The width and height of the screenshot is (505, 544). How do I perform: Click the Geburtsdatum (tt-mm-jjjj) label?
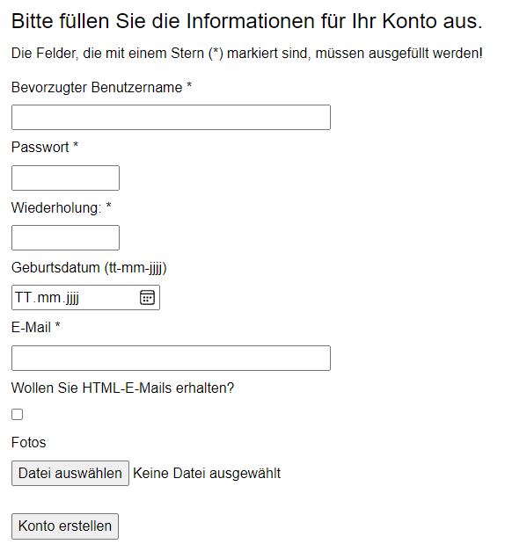(x=89, y=268)
